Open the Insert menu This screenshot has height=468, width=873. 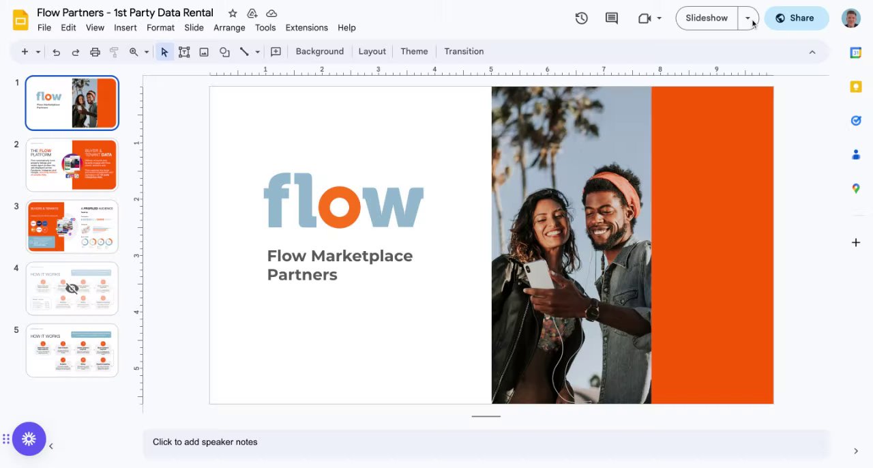tap(125, 28)
